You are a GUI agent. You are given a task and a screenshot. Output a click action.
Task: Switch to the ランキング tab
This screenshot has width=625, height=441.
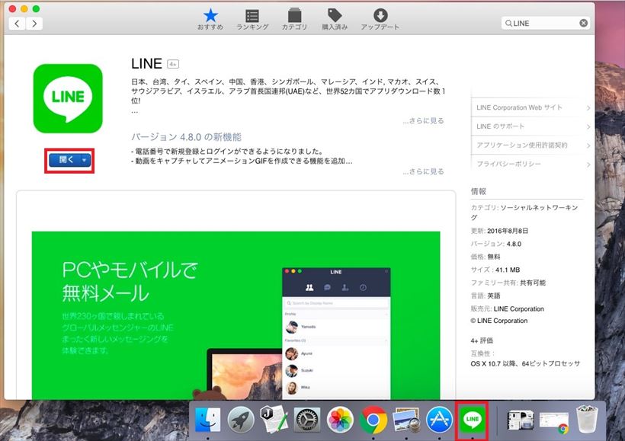252,19
